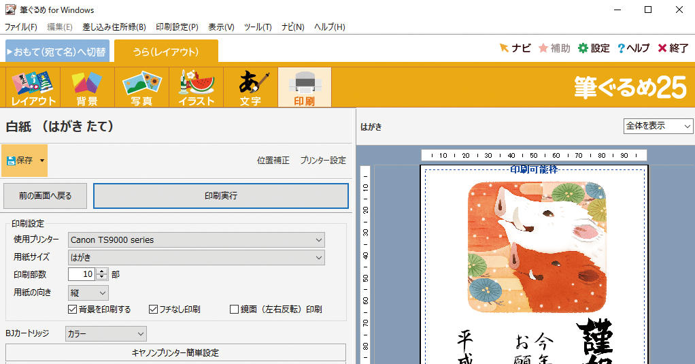Click the ナビ arrow icon

(504, 48)
